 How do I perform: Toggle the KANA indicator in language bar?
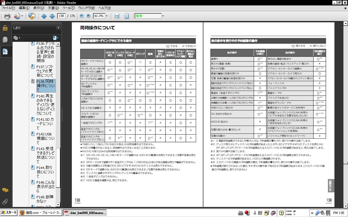tap(289, 214)
